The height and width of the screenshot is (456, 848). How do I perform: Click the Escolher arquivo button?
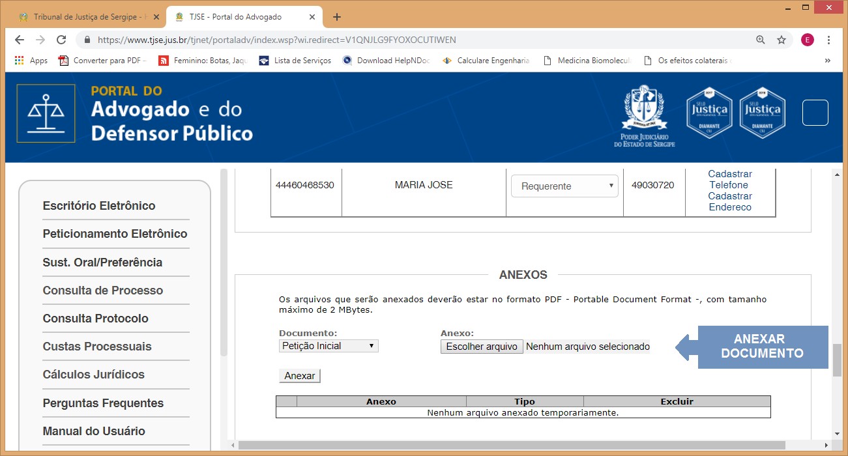point(482,347)
